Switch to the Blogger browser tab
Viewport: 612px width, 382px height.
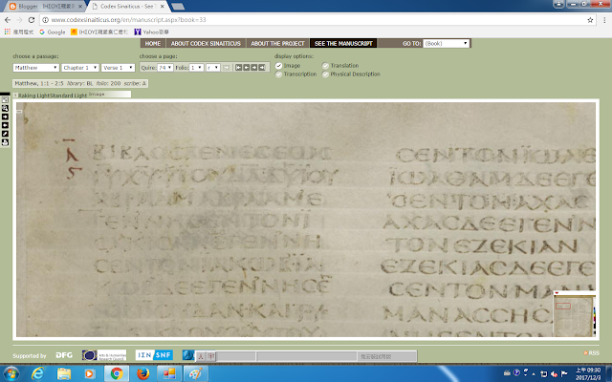pyautogui.click(x=46, y=7)
